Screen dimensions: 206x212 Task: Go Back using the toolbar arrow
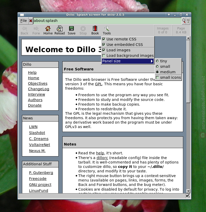(x=24, y=30)
